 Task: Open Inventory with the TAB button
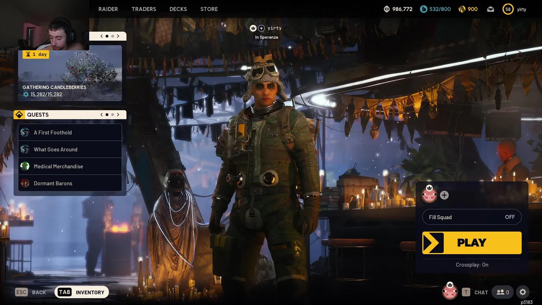click(x=82, y=292)
